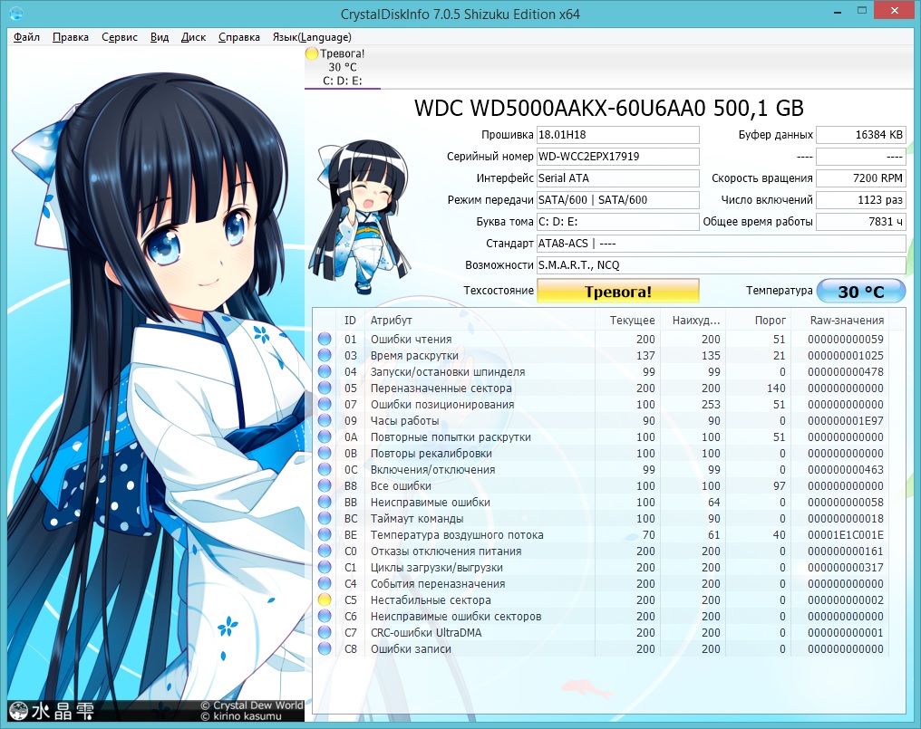921x729 pixels.
Task: Open the Вид menu
Action: point(160,37)
